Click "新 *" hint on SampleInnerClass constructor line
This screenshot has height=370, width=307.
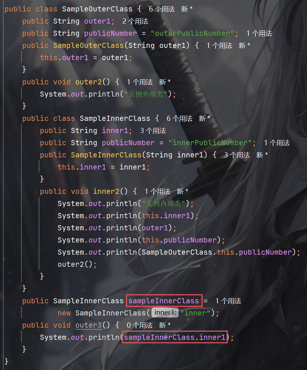point(262,155)
